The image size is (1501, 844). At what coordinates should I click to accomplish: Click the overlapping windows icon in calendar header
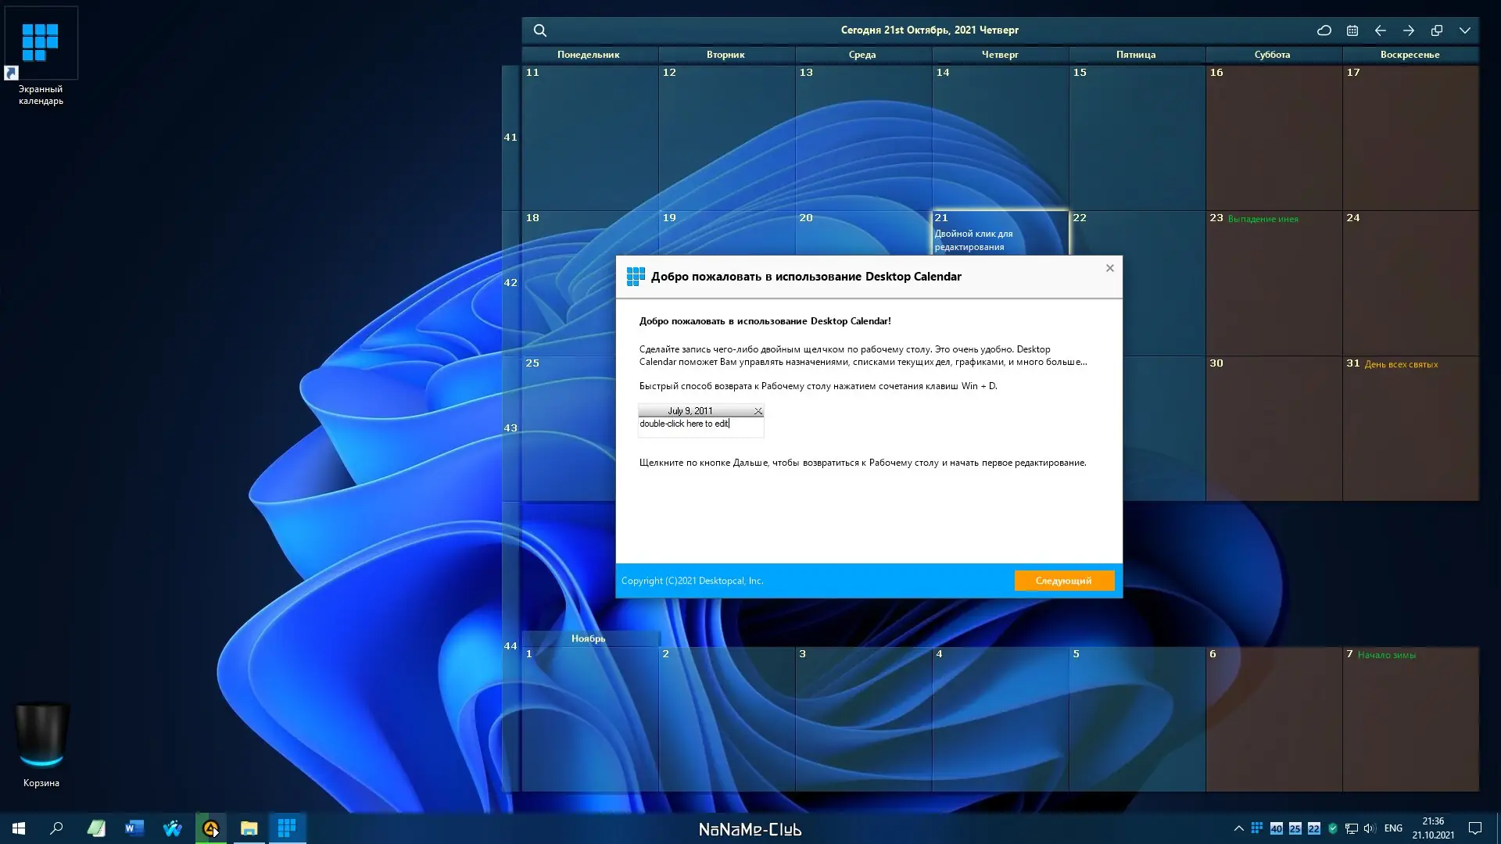click(x=1437, y=30)
